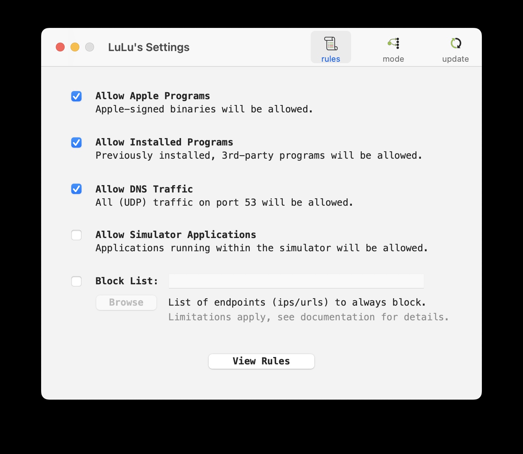Disable Allow Apple Programs
The width and height of the screenshot is (523, 454).
[x=76, y=96]
